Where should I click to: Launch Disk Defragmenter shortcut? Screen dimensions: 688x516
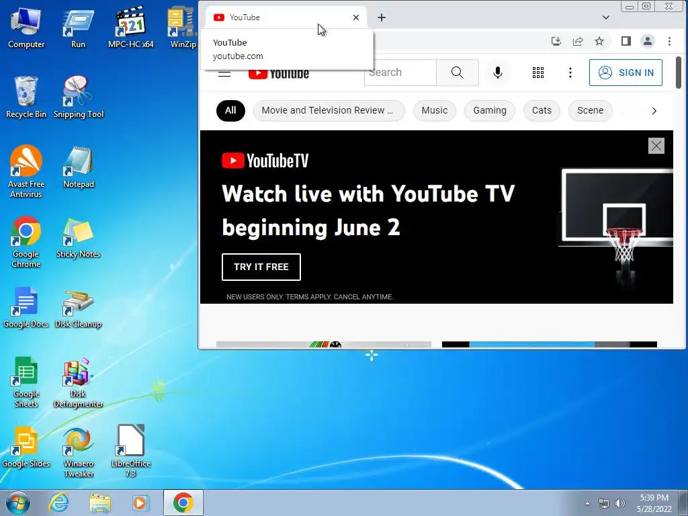click(x=78, y=382)
